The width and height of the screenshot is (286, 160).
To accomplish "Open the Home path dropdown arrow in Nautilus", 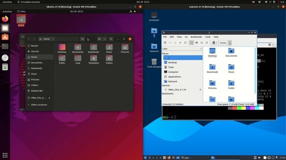I will (53, 39).
